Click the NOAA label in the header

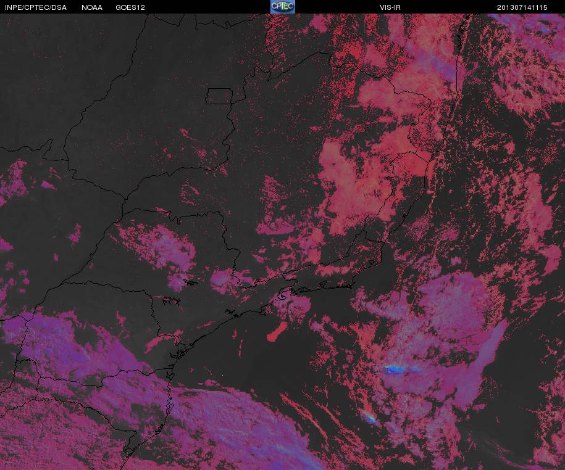point(92,7)
